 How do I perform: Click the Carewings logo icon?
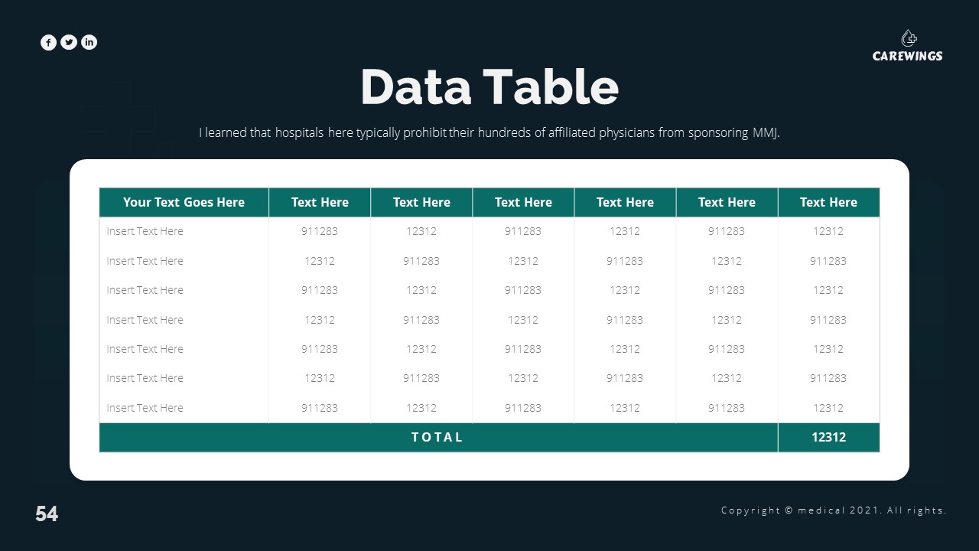pos(909,38)
